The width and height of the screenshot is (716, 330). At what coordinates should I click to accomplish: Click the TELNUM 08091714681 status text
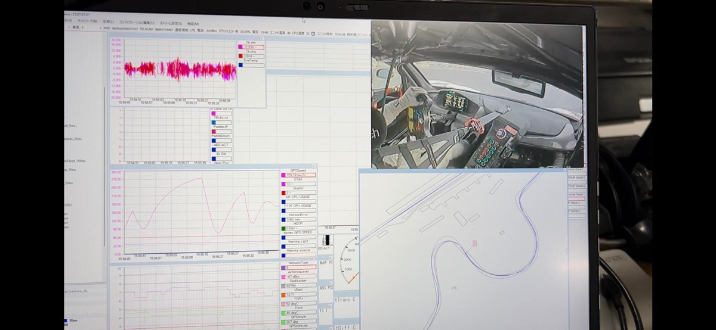pyautogui.click(x=156, y=30)
